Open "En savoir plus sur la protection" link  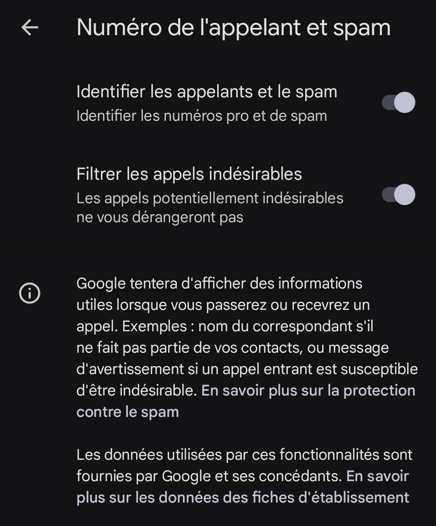(308, 391)
